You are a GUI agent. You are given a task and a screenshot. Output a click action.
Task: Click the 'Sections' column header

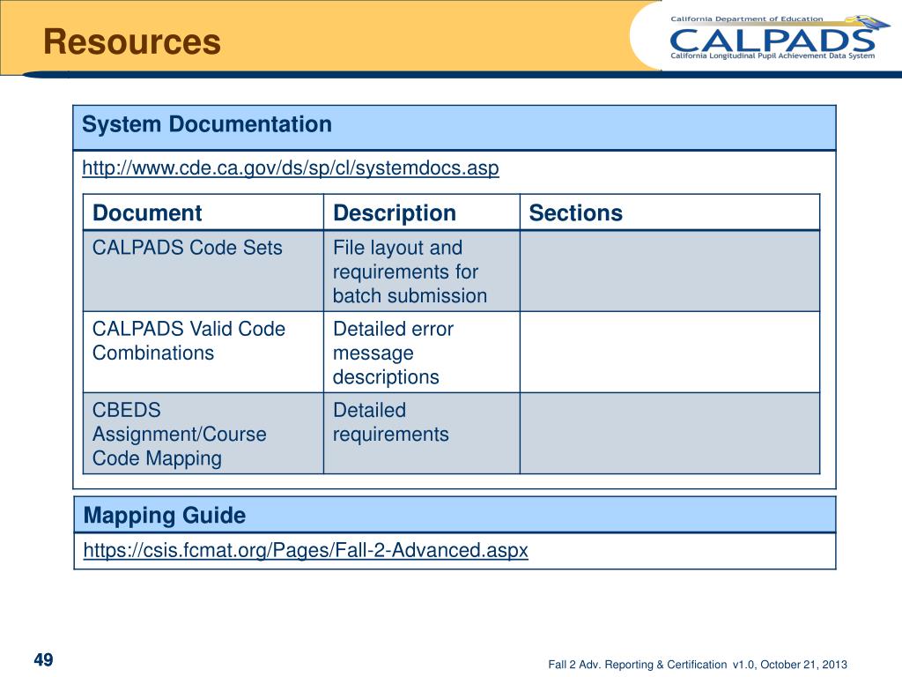669,212
